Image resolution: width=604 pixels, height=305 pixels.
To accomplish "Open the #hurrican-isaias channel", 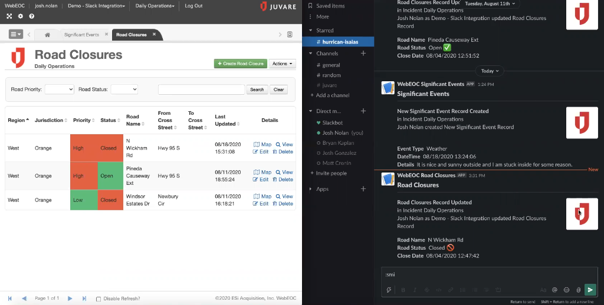I will pyautogui.click(x=338, y=42).
